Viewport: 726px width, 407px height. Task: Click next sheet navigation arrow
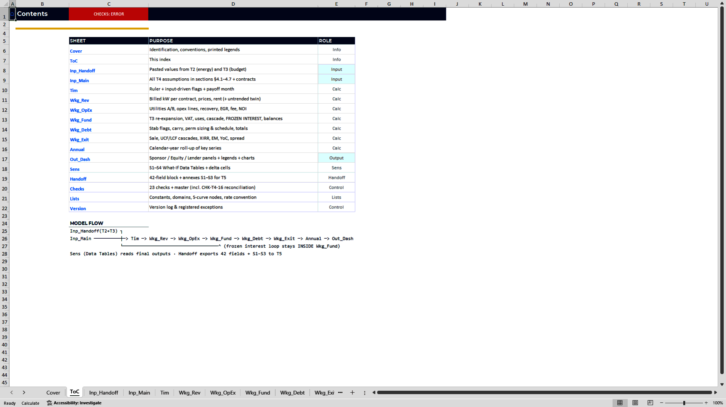coord(24,393)
